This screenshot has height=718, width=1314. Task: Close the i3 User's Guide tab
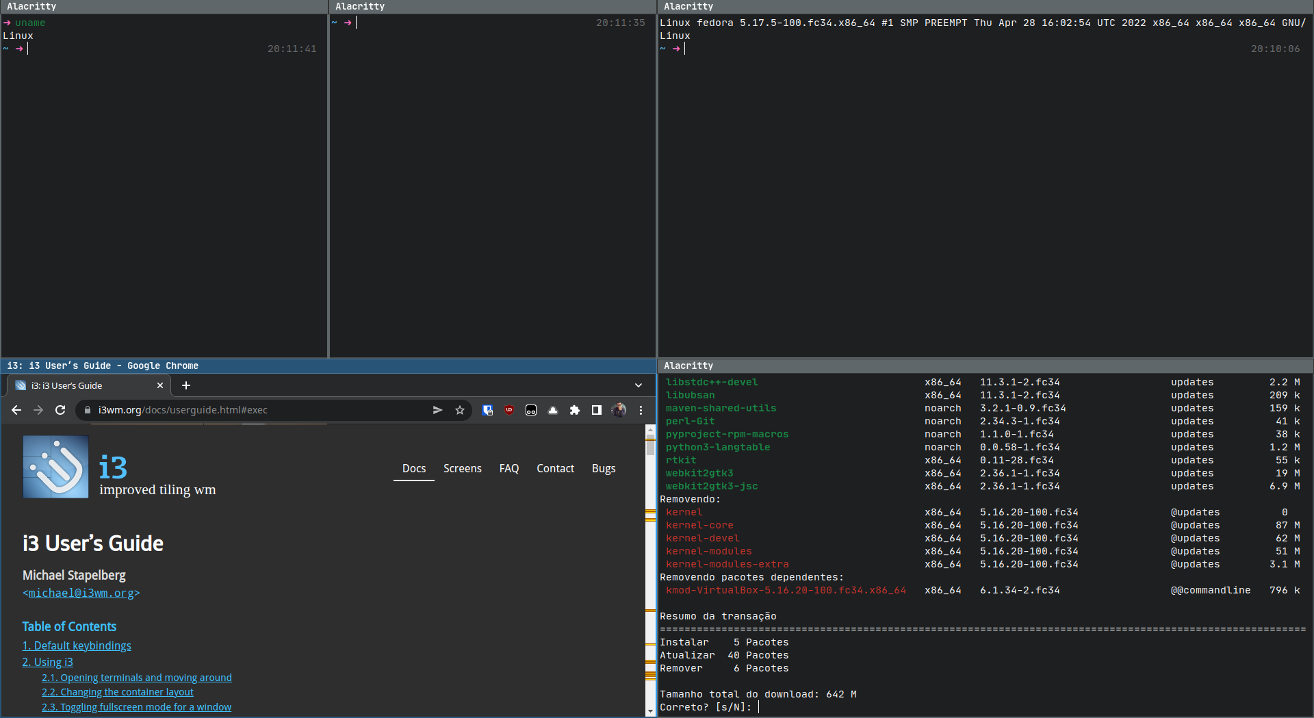(160, 385)
